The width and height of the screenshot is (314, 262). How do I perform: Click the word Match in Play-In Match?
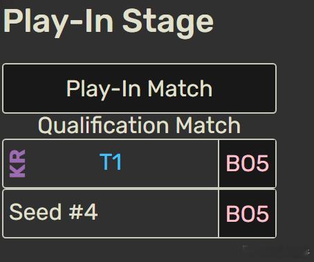click(180, 89)
